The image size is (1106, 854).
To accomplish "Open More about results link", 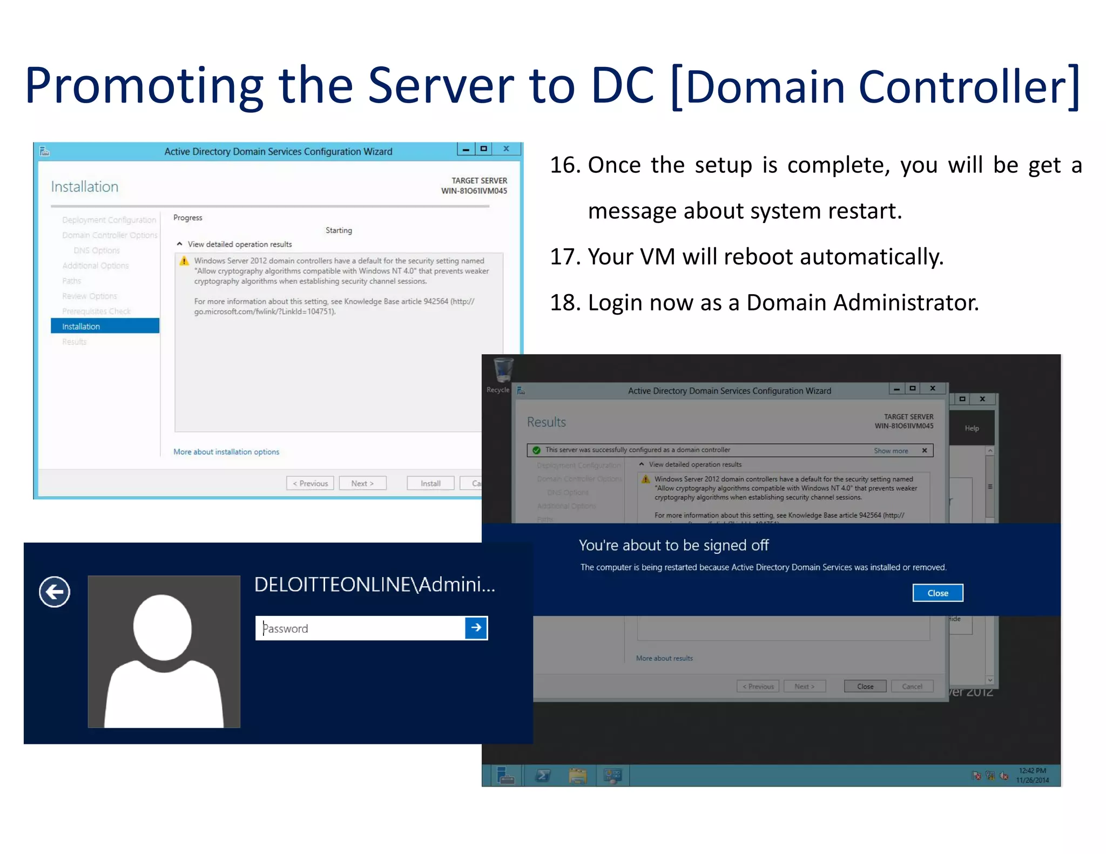I will click(664, 658).
